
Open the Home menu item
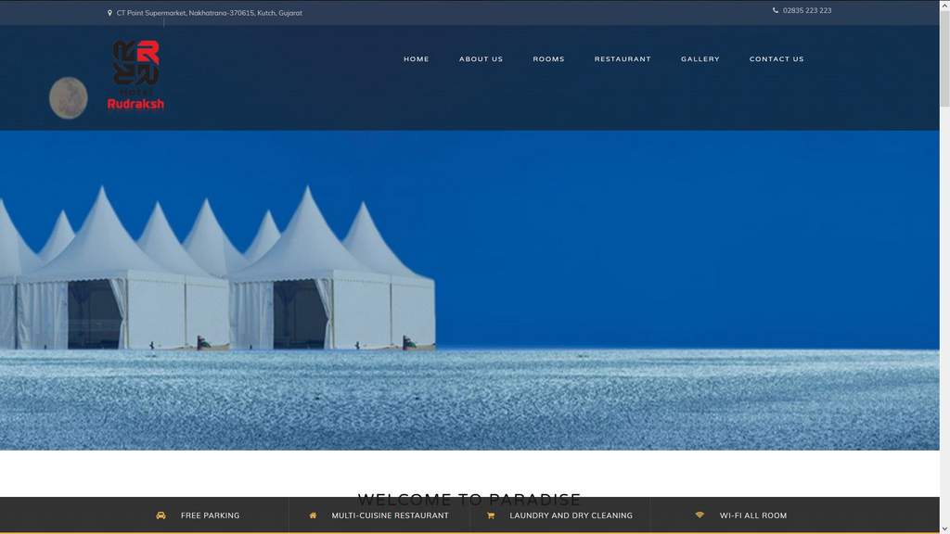(416, 59)
